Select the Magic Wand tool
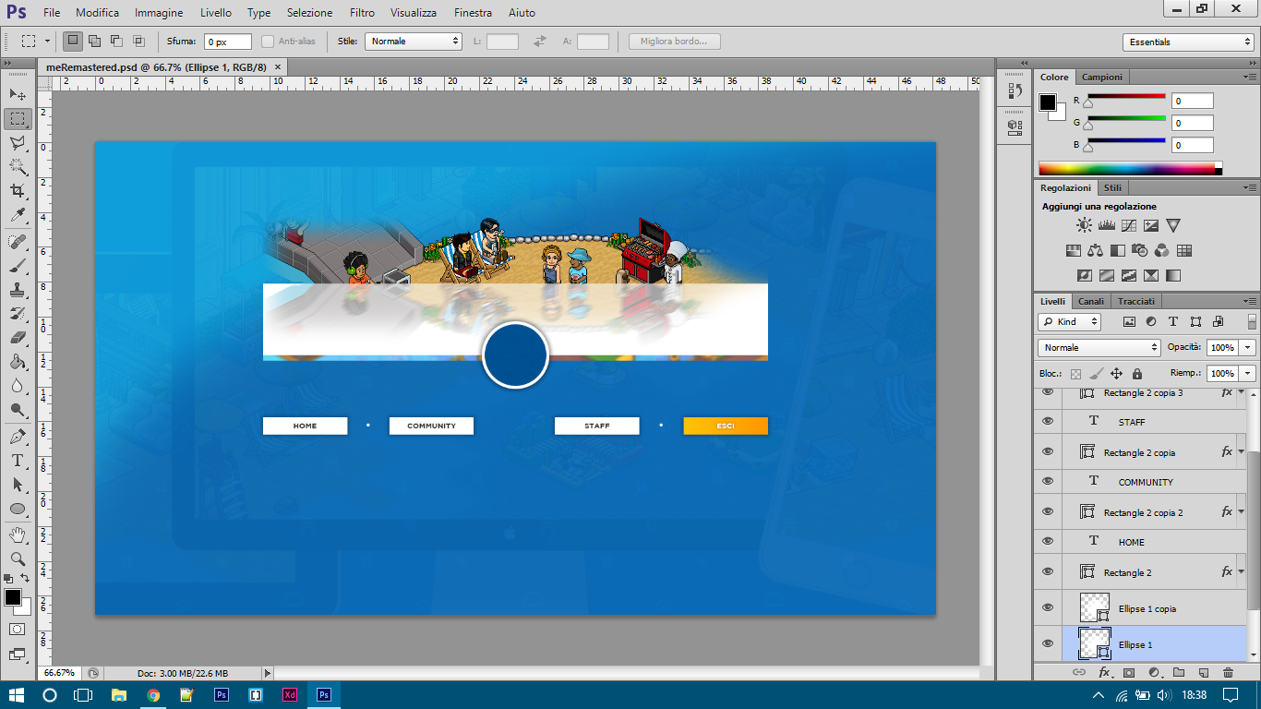The width and height of the screenshot is (1261, 709). coord(18,167)
